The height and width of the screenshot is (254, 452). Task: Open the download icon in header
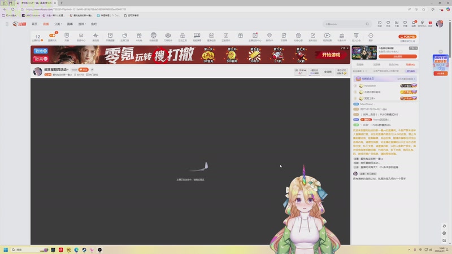[x=397, y=24]
